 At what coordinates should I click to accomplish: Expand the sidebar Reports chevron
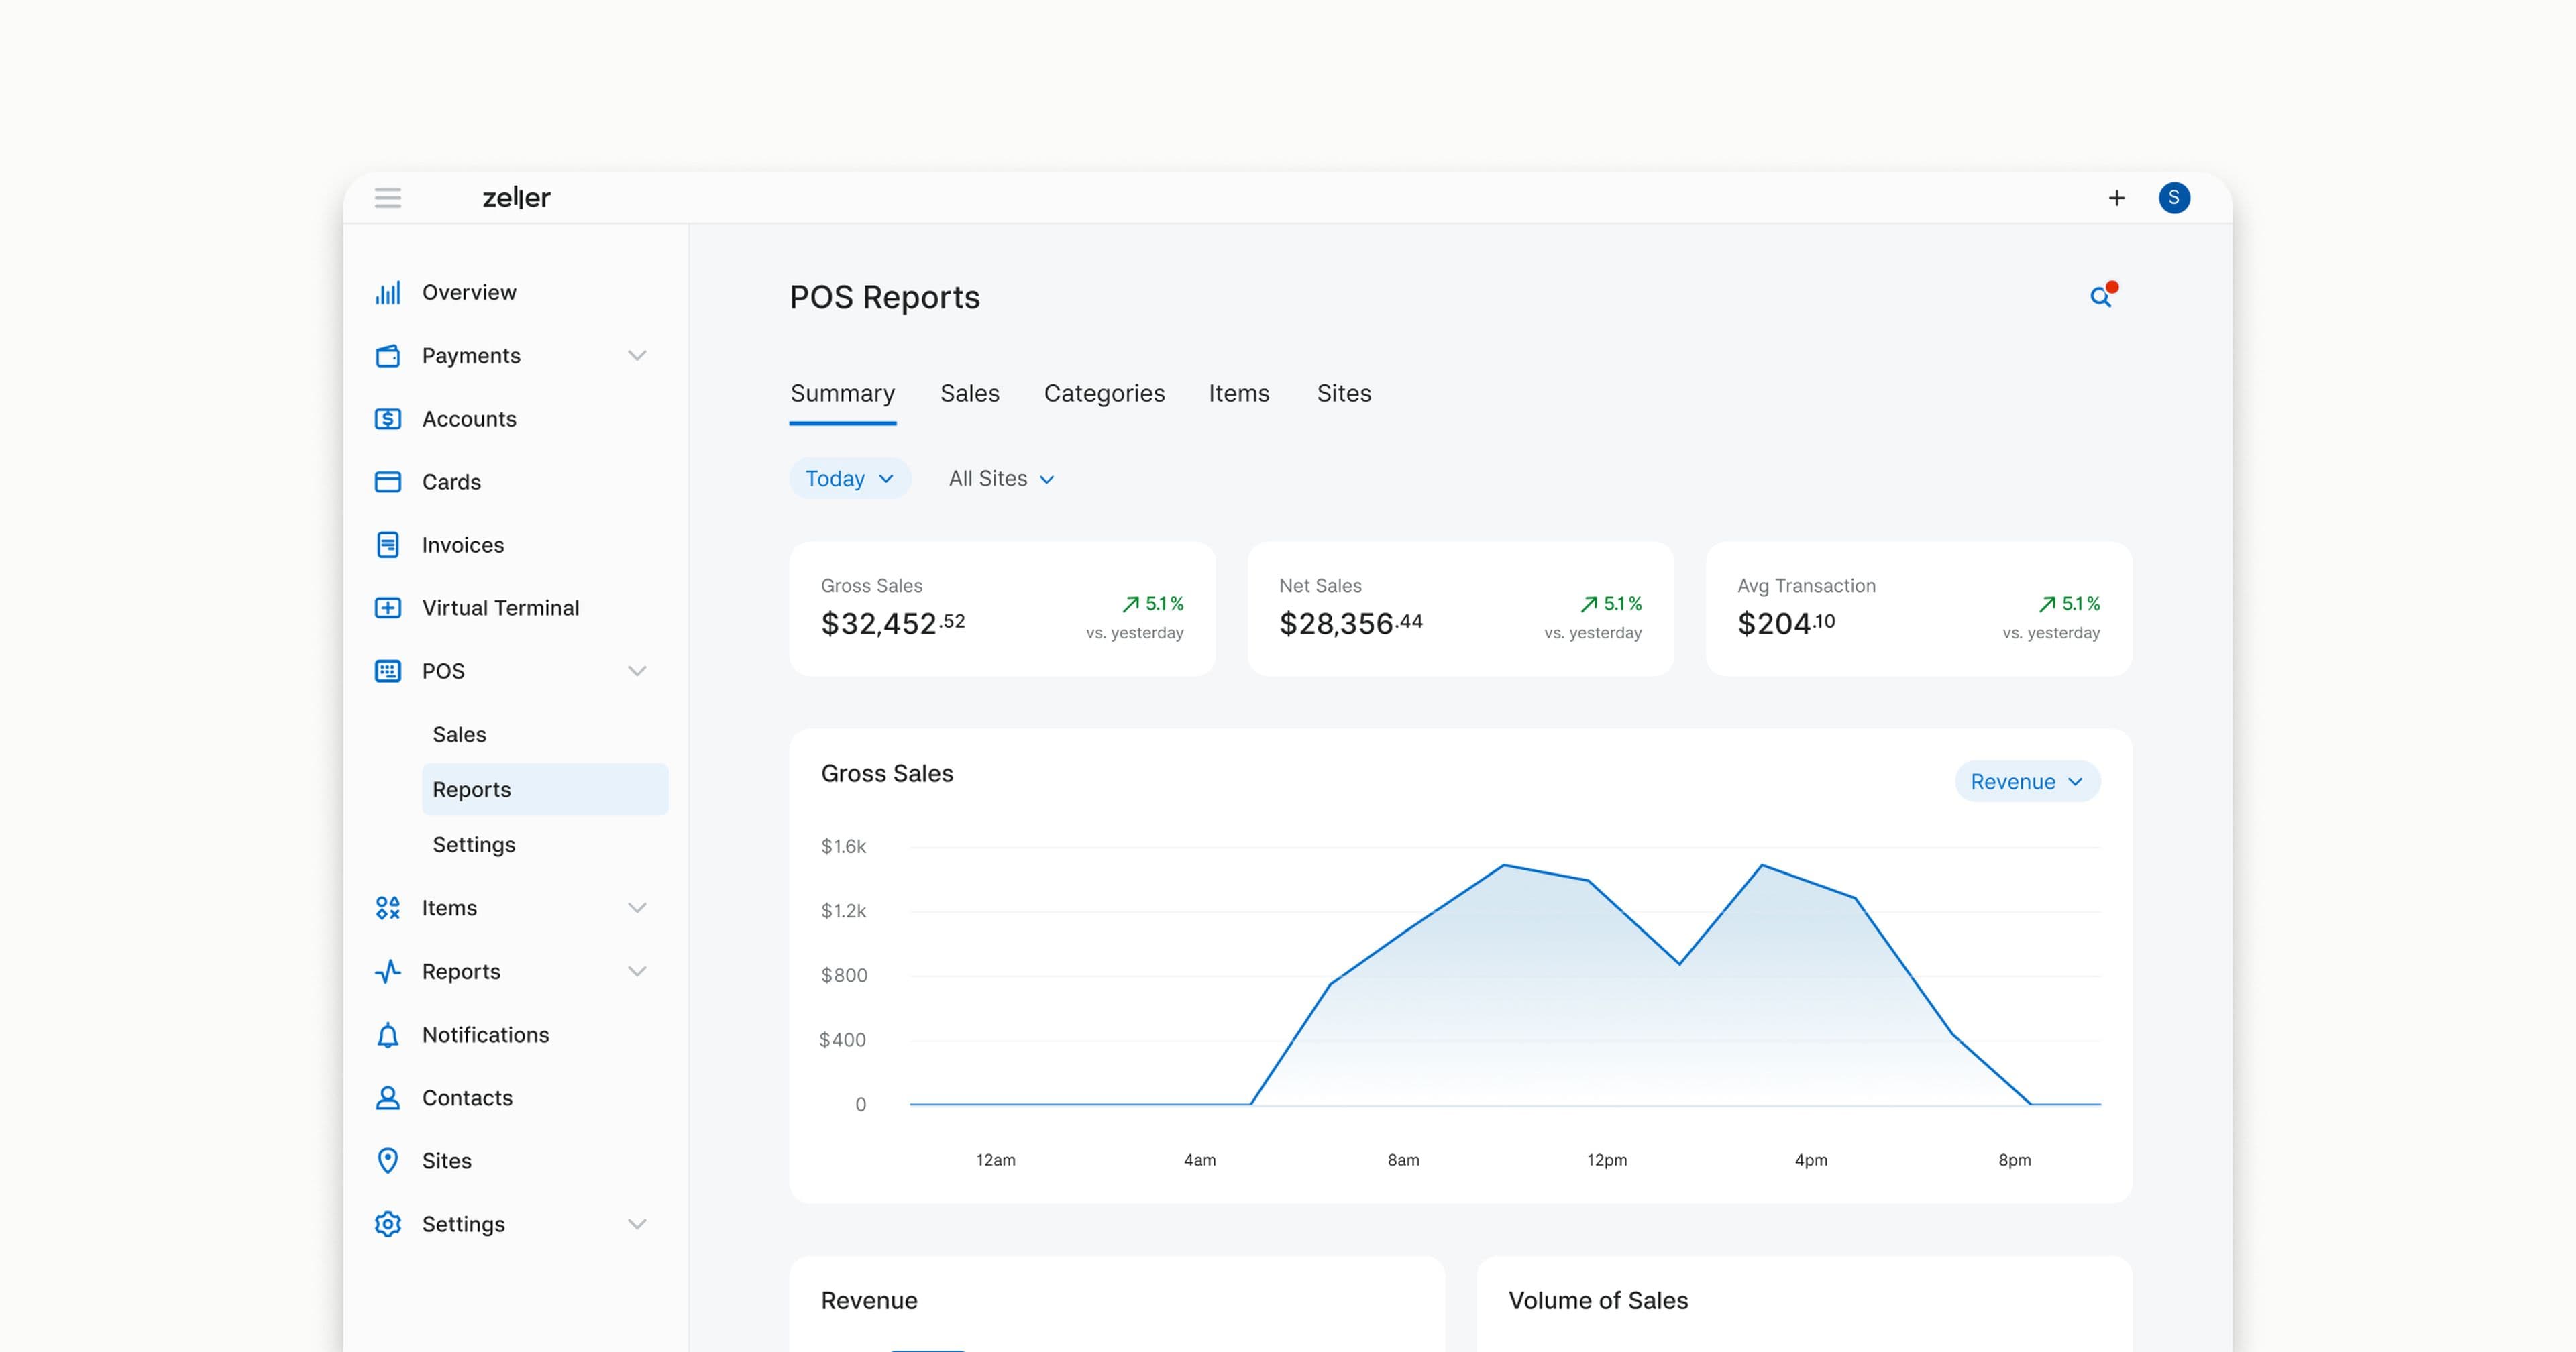[637, 971]
